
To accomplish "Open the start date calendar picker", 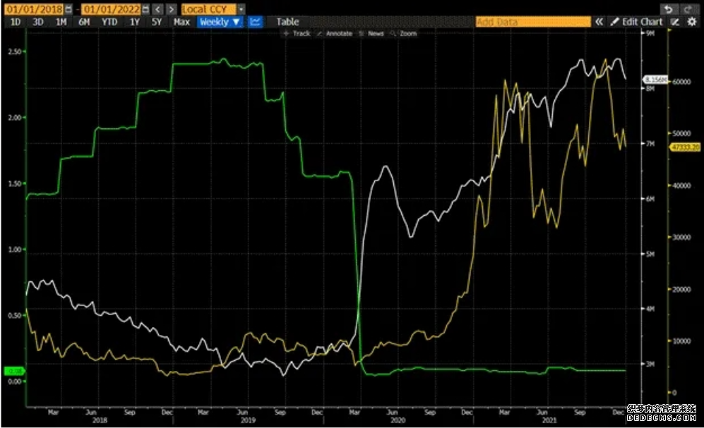I will (x=68, y=9).
